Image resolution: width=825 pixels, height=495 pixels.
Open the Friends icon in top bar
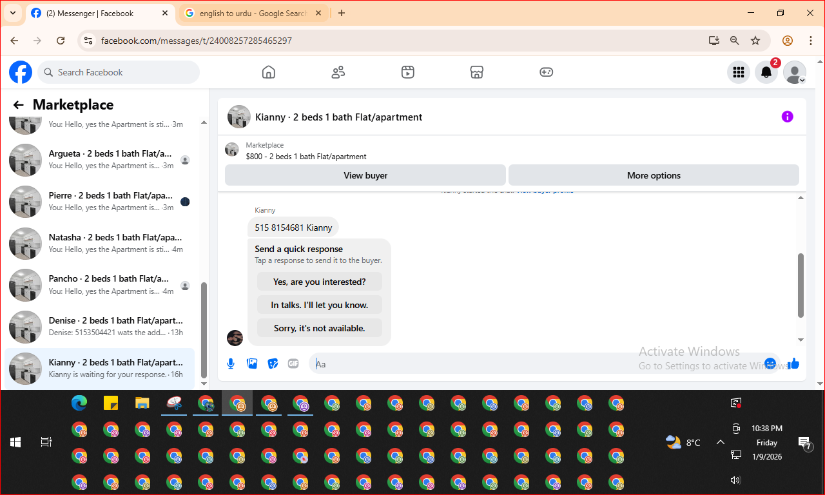tap(338, 72)
